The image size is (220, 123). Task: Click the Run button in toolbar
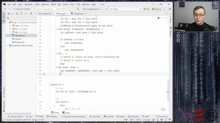click(x=147, y=9)
